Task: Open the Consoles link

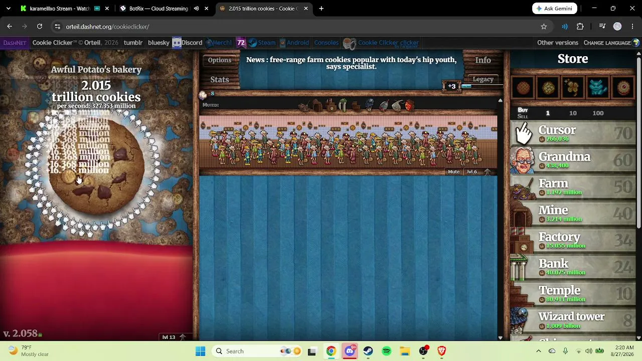Action: tap(327, 43)
